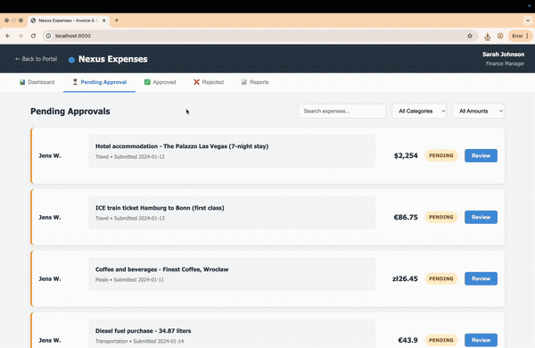
Task: Click PENDING badge on hotel accommodation row
Action: point(441,156)
